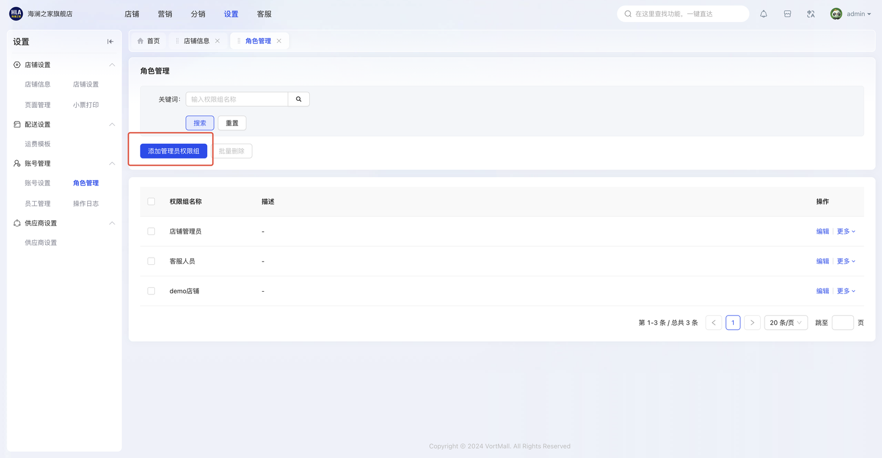Open the storefront icon in header
The image size is (882, 458).
[787, 14]
